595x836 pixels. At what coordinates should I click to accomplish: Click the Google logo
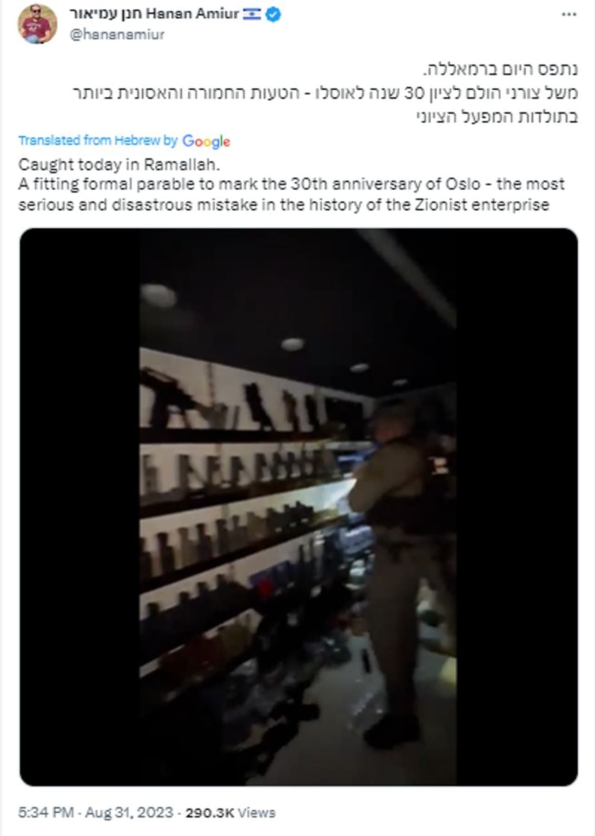(x=206, y=141)
